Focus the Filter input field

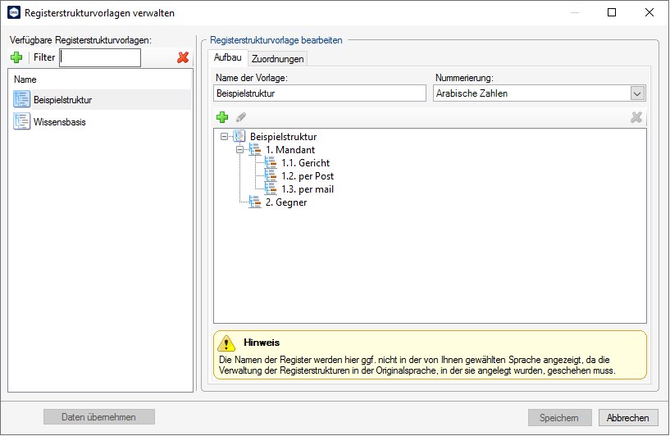100,57
